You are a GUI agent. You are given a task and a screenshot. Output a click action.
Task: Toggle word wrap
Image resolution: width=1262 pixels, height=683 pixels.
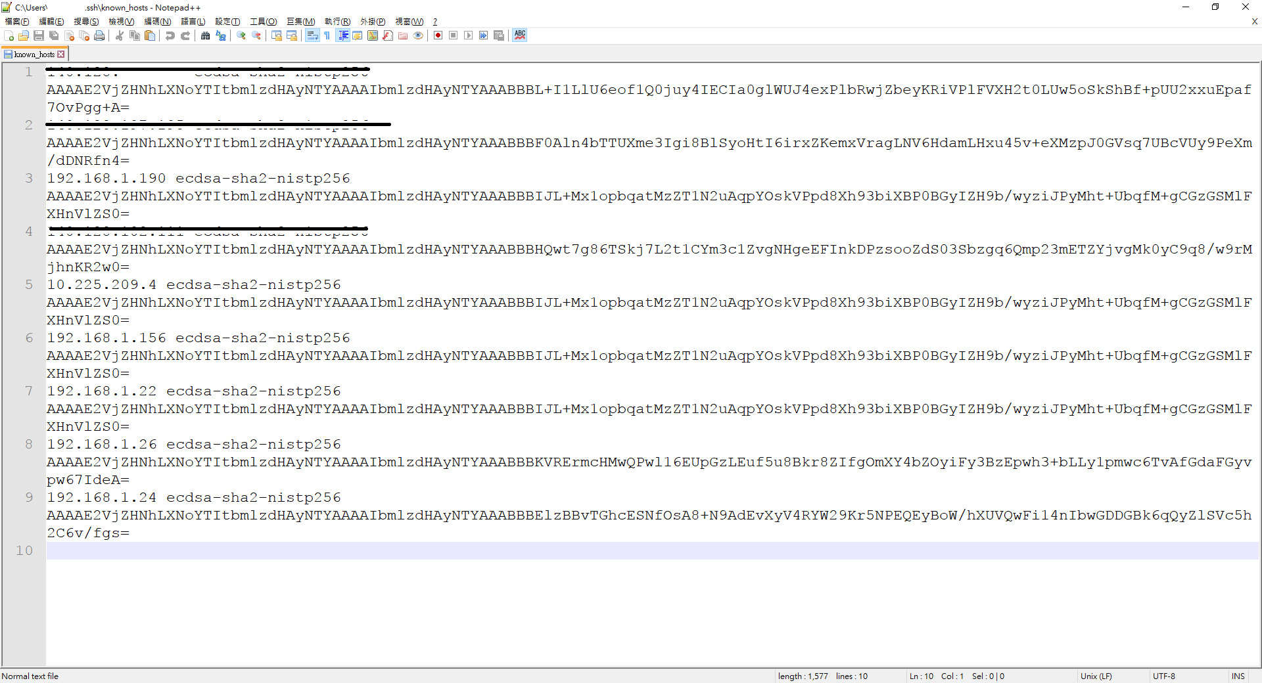(312, 35)
